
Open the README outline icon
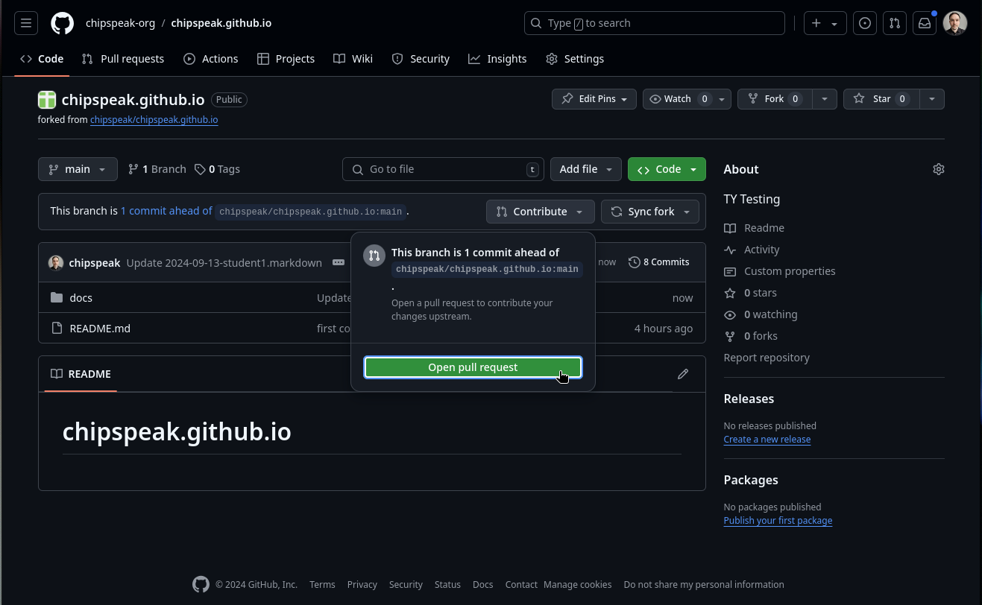(x=56, y=374)
